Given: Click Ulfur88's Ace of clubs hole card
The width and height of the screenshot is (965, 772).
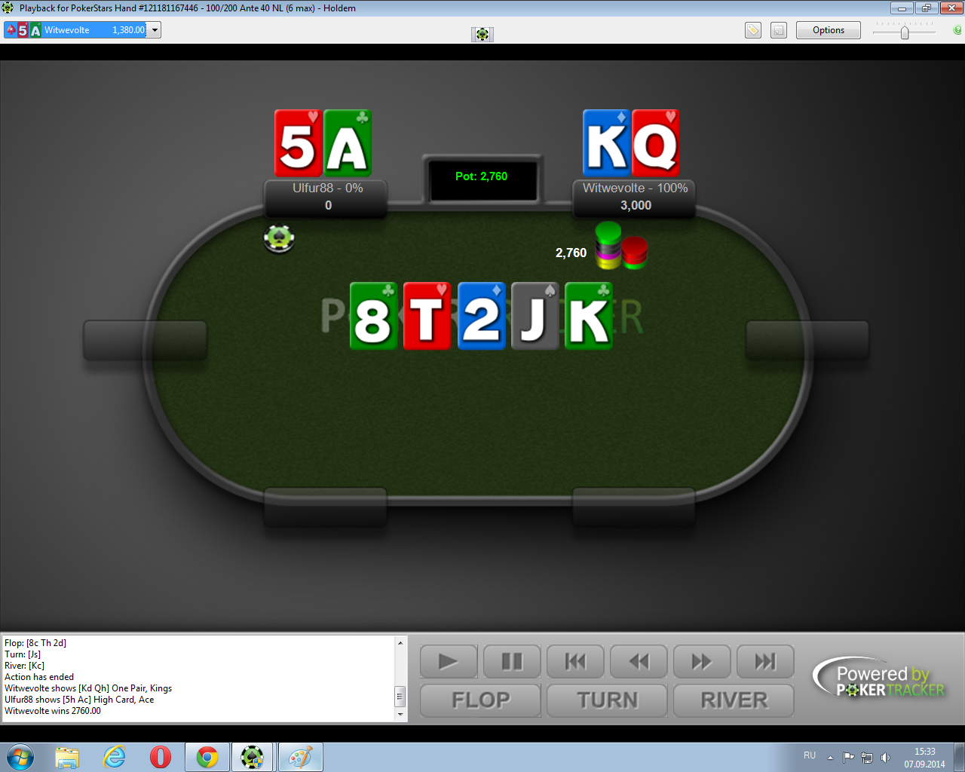Looking at the screenshot, I should 348,143.
